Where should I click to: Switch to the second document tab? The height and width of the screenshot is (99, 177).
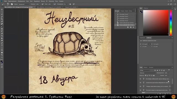[49, 7]
